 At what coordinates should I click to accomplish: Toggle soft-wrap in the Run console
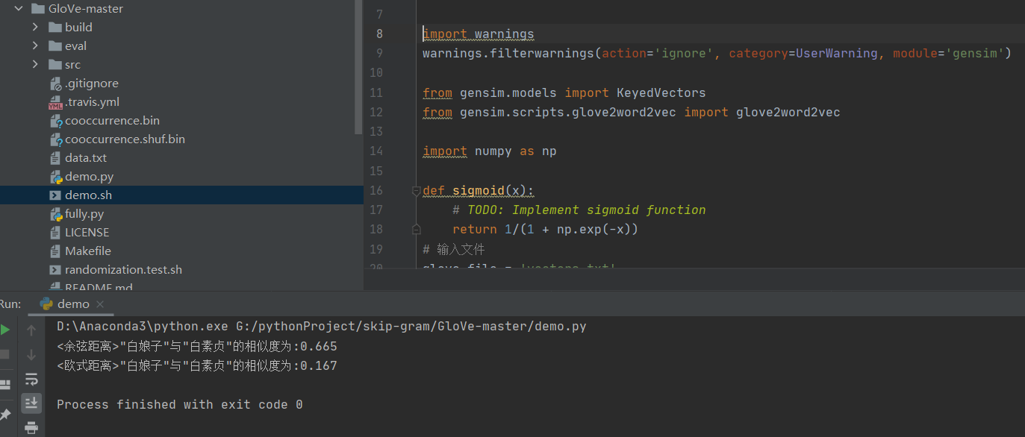tap(31, 379)
